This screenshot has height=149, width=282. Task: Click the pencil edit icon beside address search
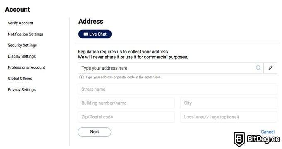270,68
